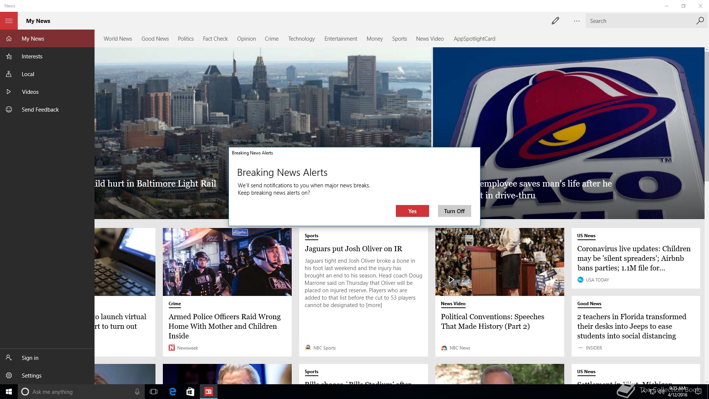Open the Opinion tab
Screen dimensions: 709x399
[x=246, y=38]
